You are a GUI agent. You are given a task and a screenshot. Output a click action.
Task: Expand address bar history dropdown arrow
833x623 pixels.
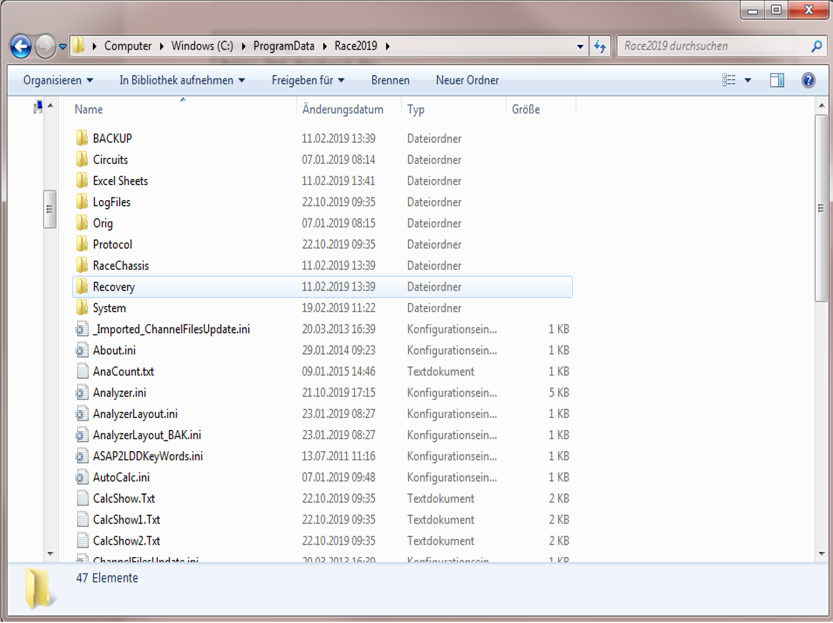[580, 46]
